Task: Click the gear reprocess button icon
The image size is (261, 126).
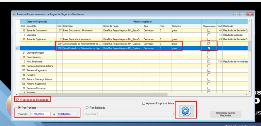Action: (x=187, y=111)
